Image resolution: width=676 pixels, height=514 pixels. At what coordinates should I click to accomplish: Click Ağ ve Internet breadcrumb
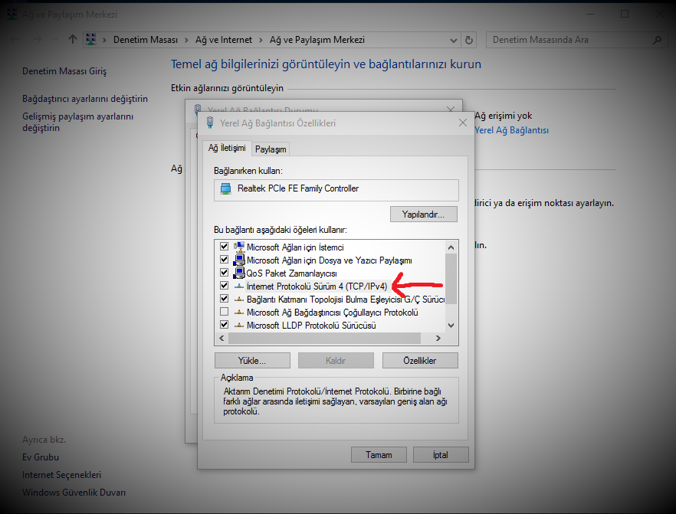223,40
